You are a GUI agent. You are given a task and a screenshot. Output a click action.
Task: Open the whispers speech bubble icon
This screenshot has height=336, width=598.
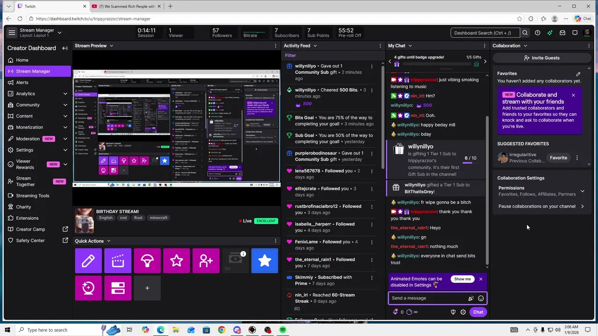point(575,33)
